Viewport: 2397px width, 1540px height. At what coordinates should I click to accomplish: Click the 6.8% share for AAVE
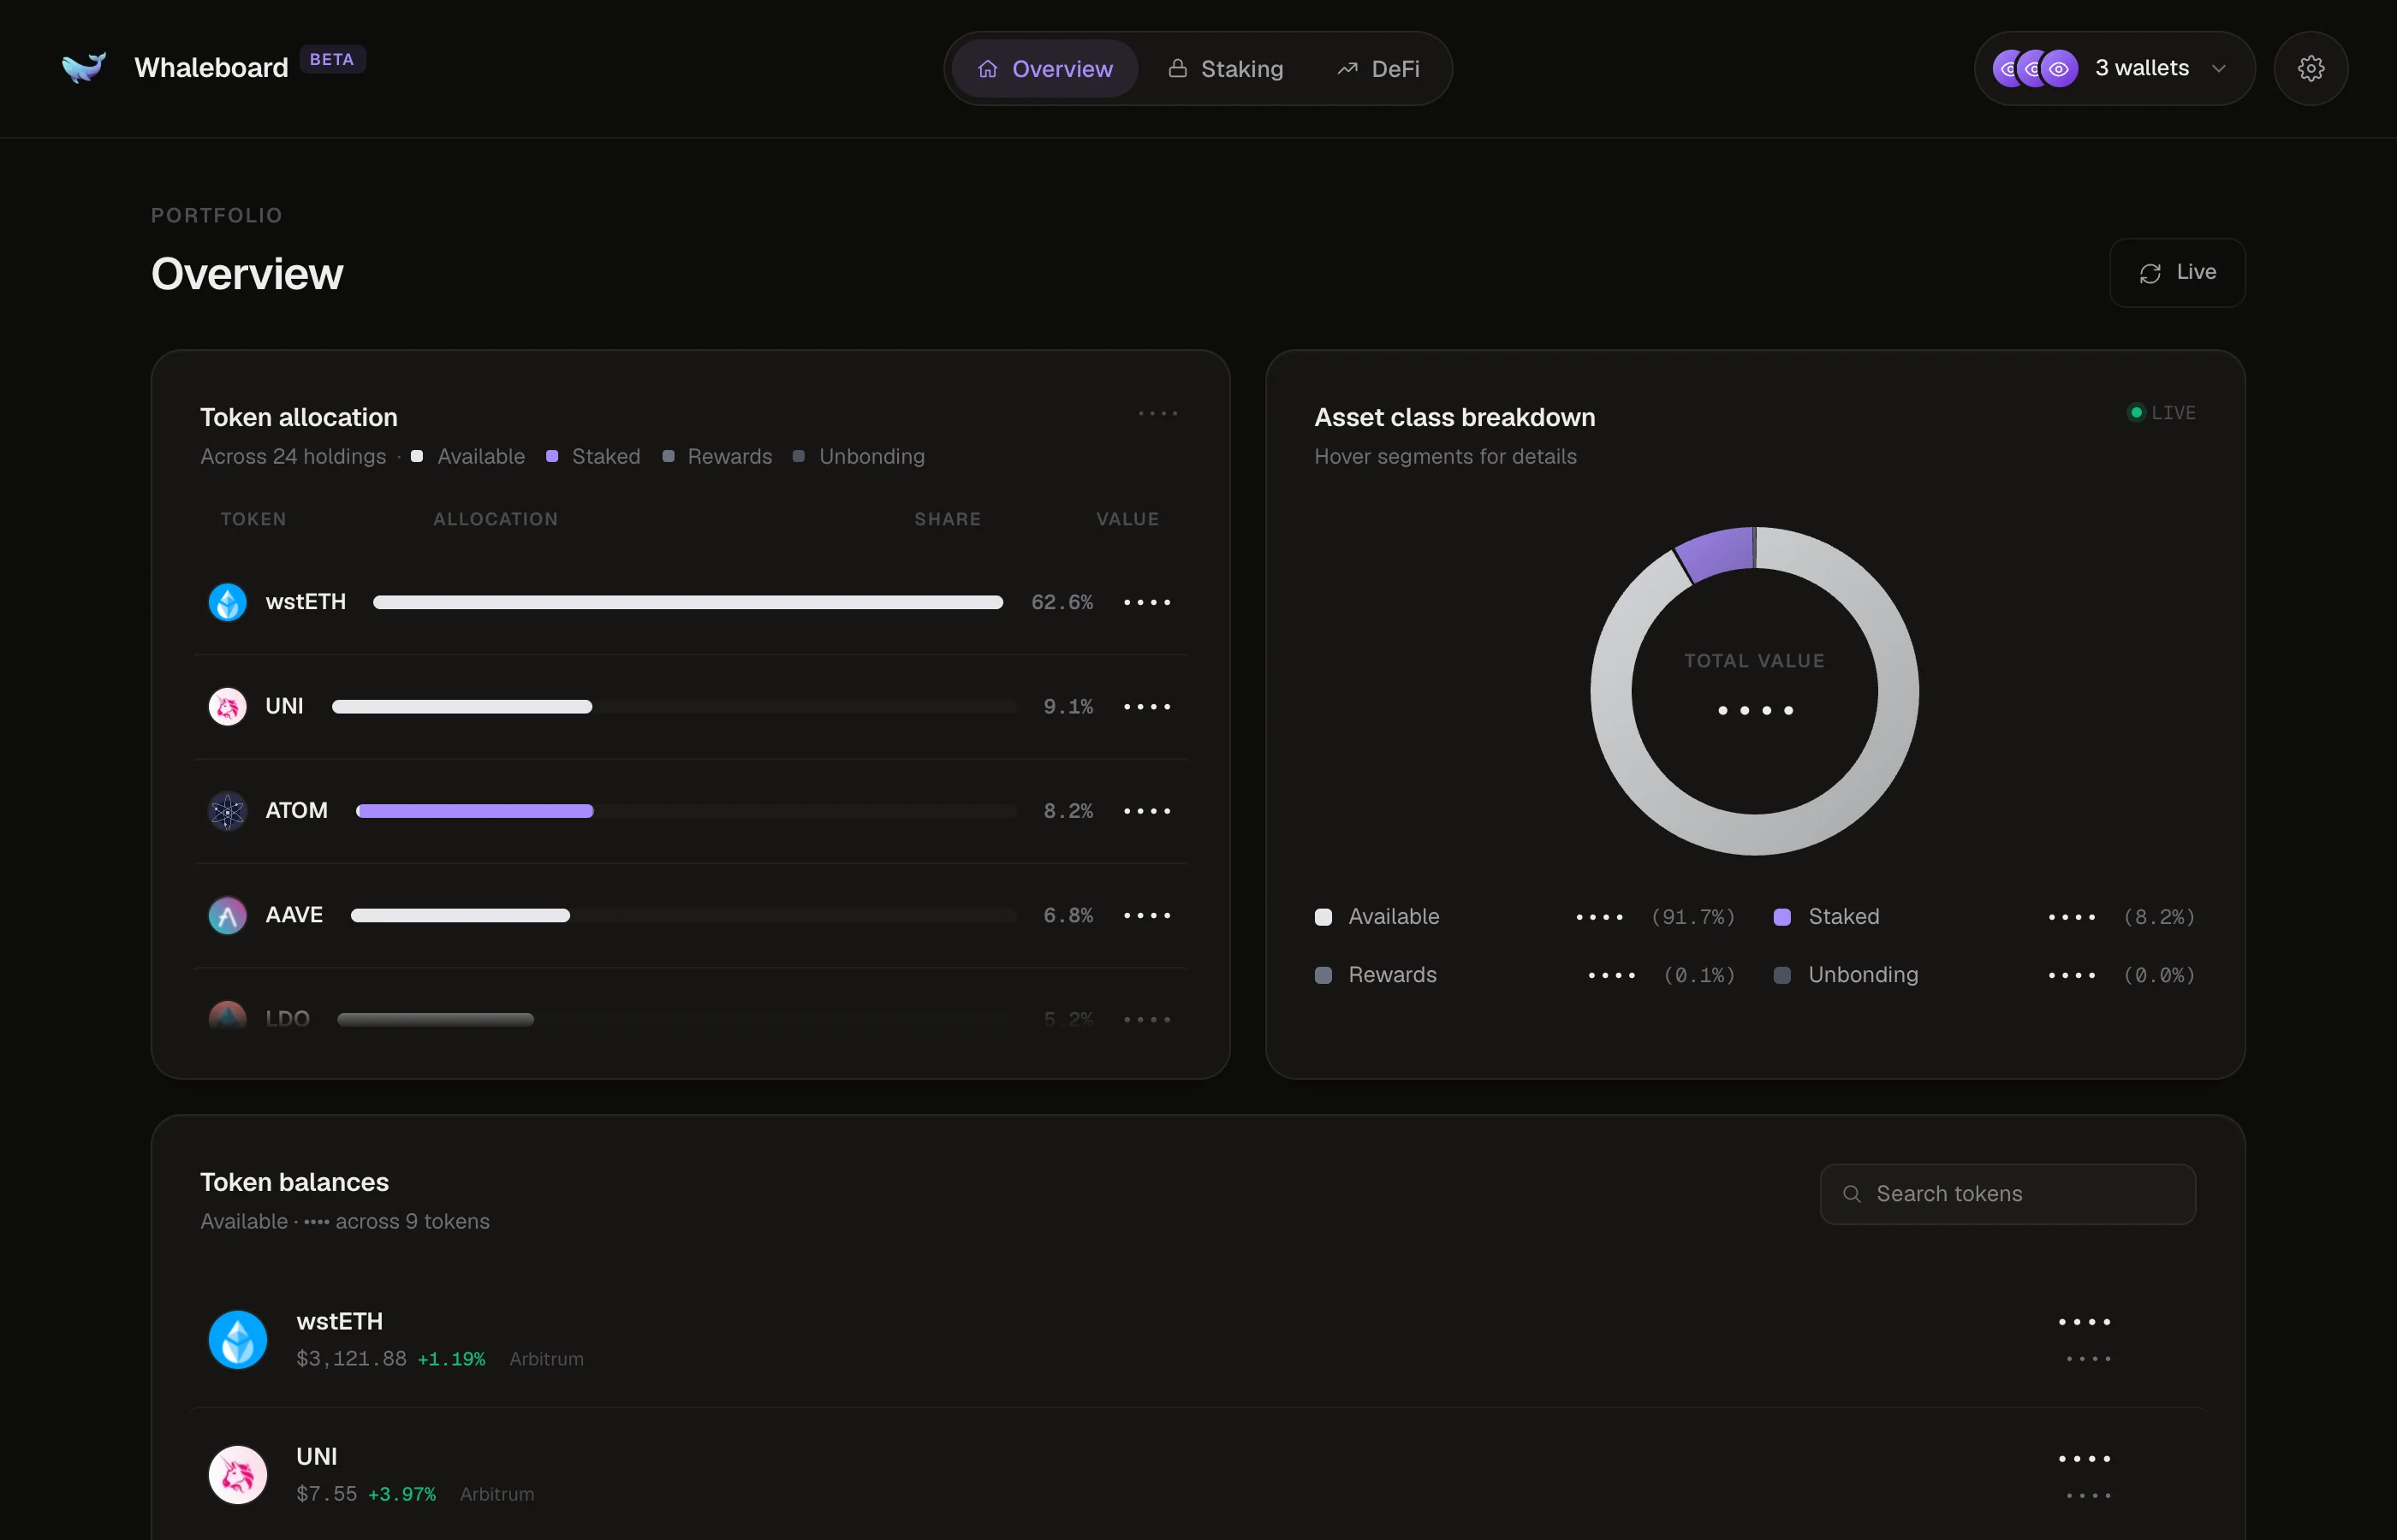coord(1068,915)
